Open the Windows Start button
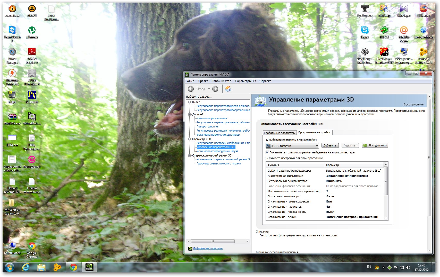The height and width of the screenshot is (277, 440). (x=10, y=267)
